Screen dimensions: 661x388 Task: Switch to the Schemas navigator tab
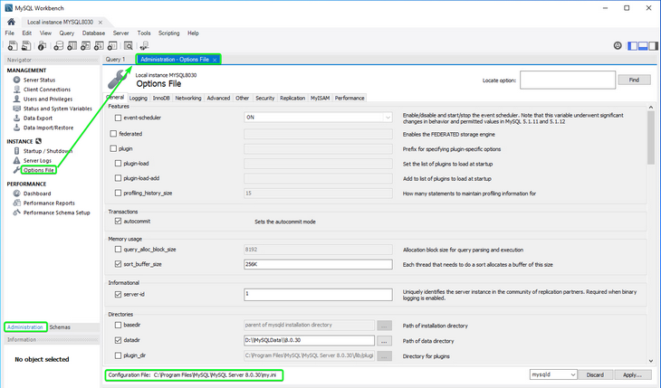(x=60, y=327)
